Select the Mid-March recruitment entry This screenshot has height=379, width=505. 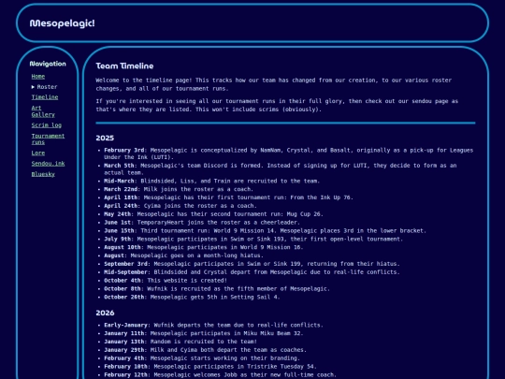pyautogui.click(x=211, y=181)
